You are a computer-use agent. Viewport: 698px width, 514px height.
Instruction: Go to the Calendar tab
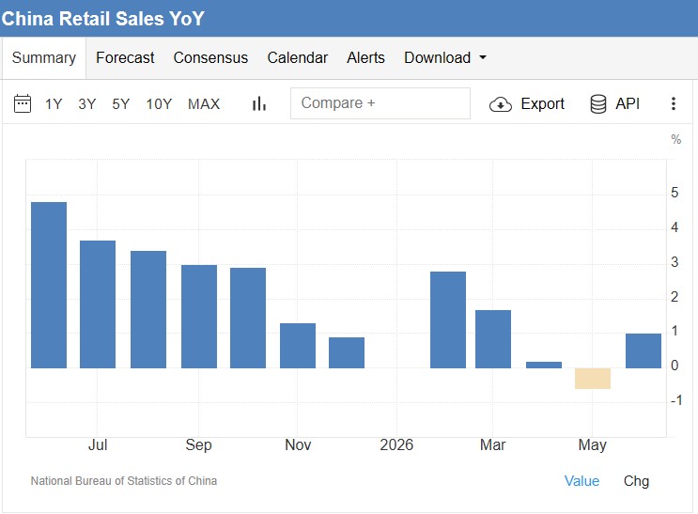(298, 58)
